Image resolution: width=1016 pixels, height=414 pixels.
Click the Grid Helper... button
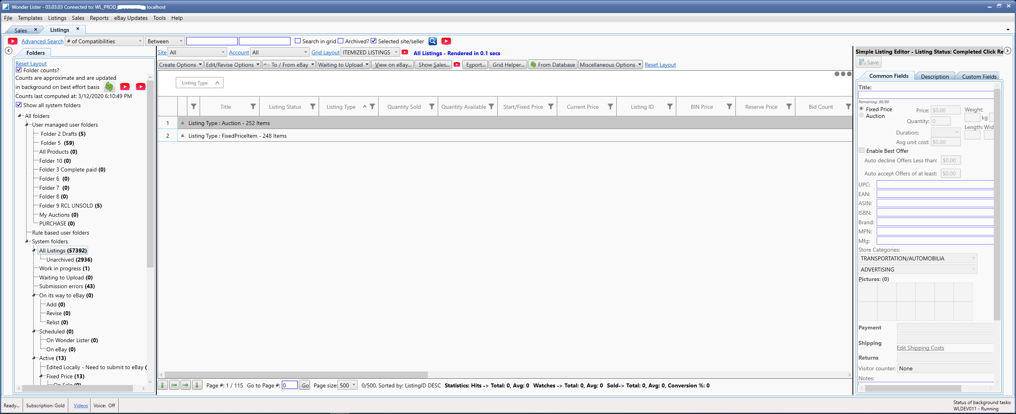[508, 64]
